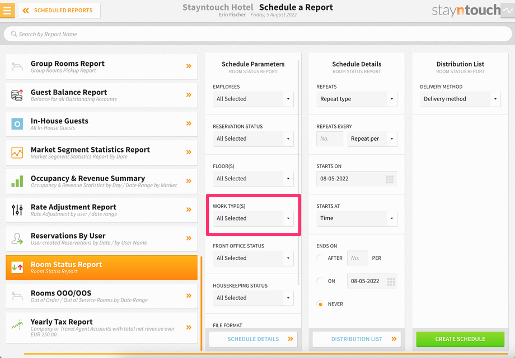515x358 pixels.
Task: Select the Group Rooms Report item
Action: [x=101, y=66]
